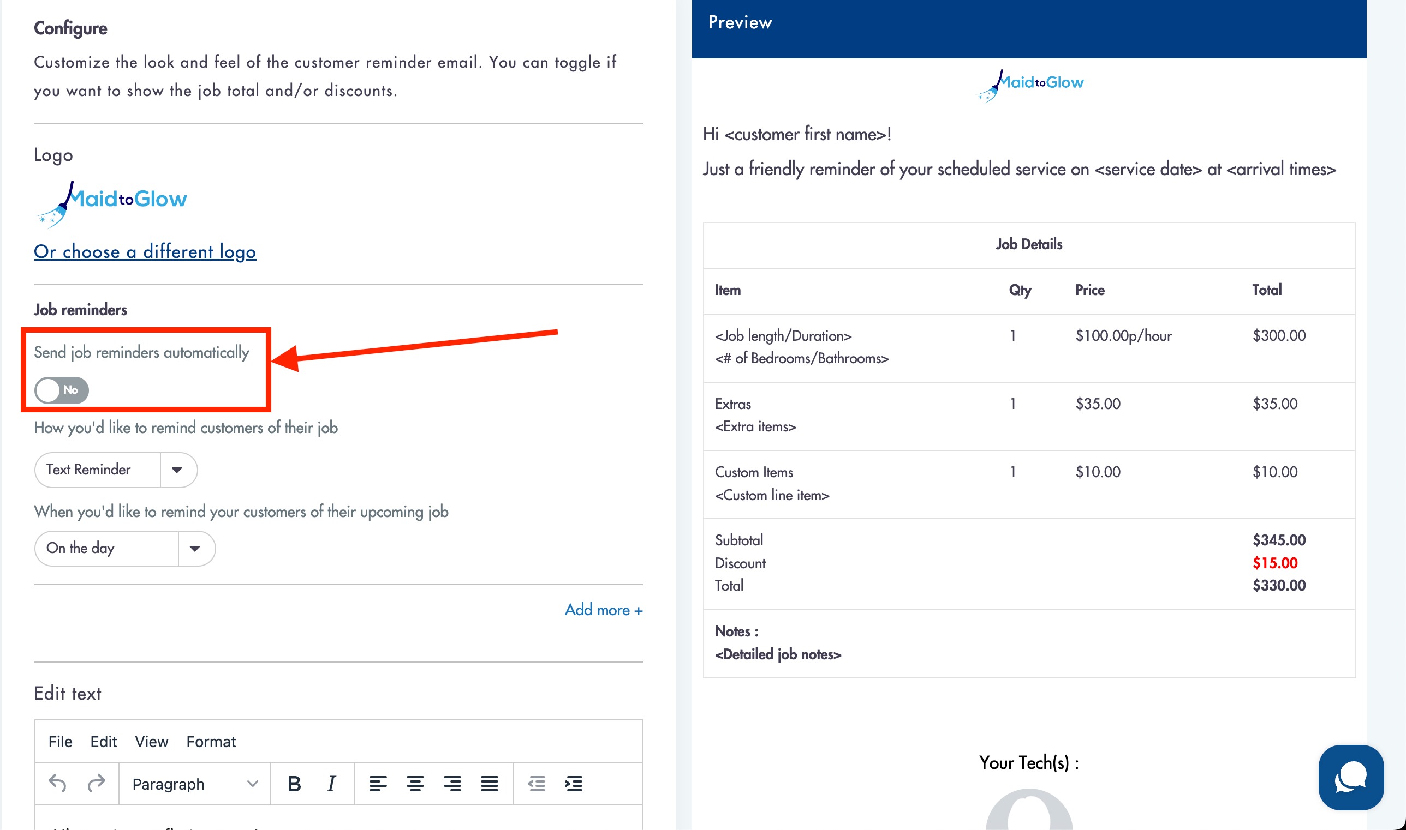The width and height of the screenshot is (1406, 830).
Task: Click the tech avatar placeholder image
Action: tap(1029, 809)
